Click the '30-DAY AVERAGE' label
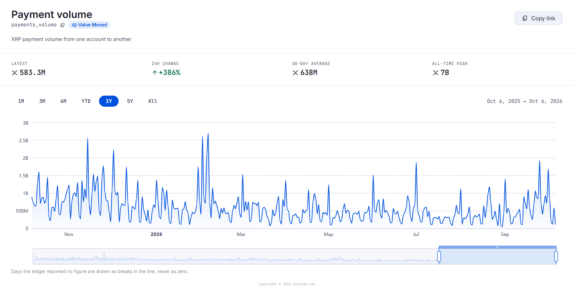This screenshot has height=291, width=574. click(x=311, y=64)
